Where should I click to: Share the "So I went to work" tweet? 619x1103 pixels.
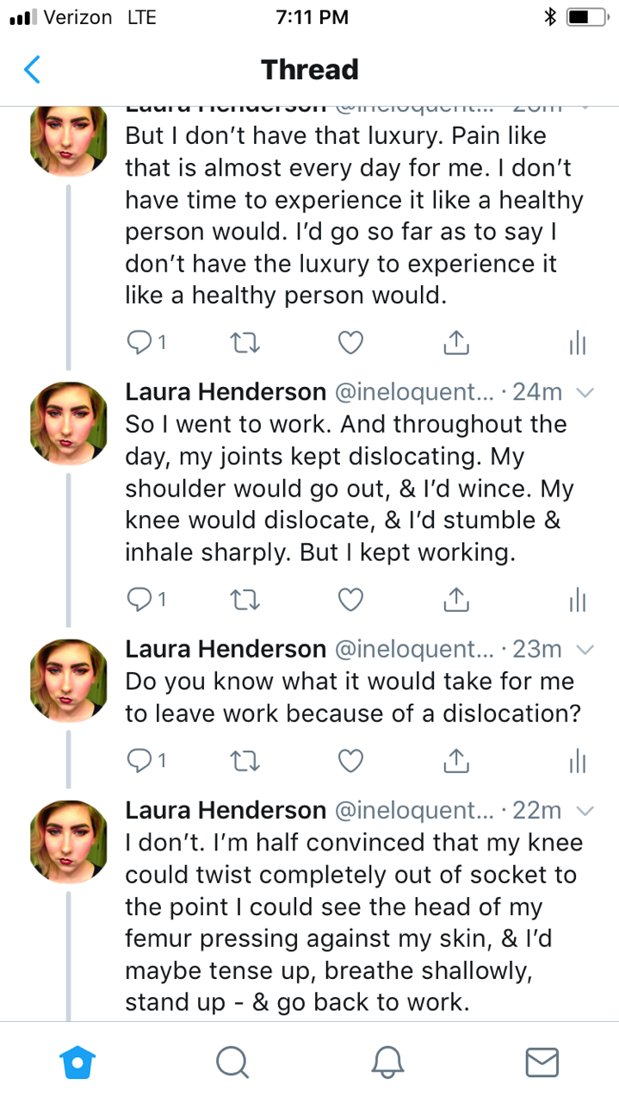click(x=455, y=598)
